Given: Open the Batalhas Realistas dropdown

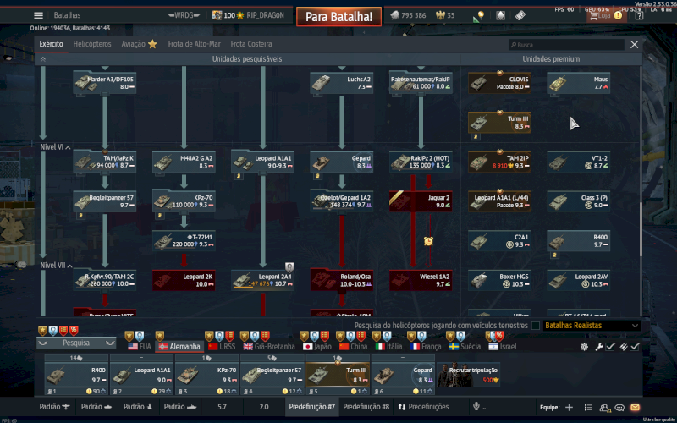Looking at the screenshot, I should point(591,325).
